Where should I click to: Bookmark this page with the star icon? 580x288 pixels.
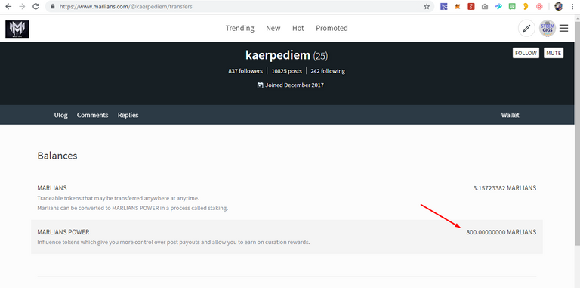click(427, 6)
